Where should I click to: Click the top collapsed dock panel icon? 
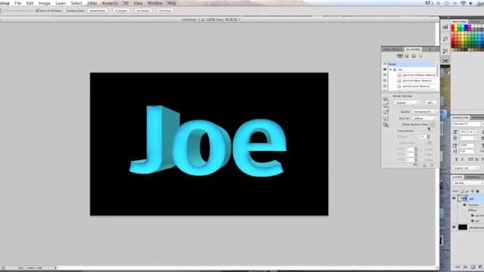pyautogui.click(x=445, y=27)
